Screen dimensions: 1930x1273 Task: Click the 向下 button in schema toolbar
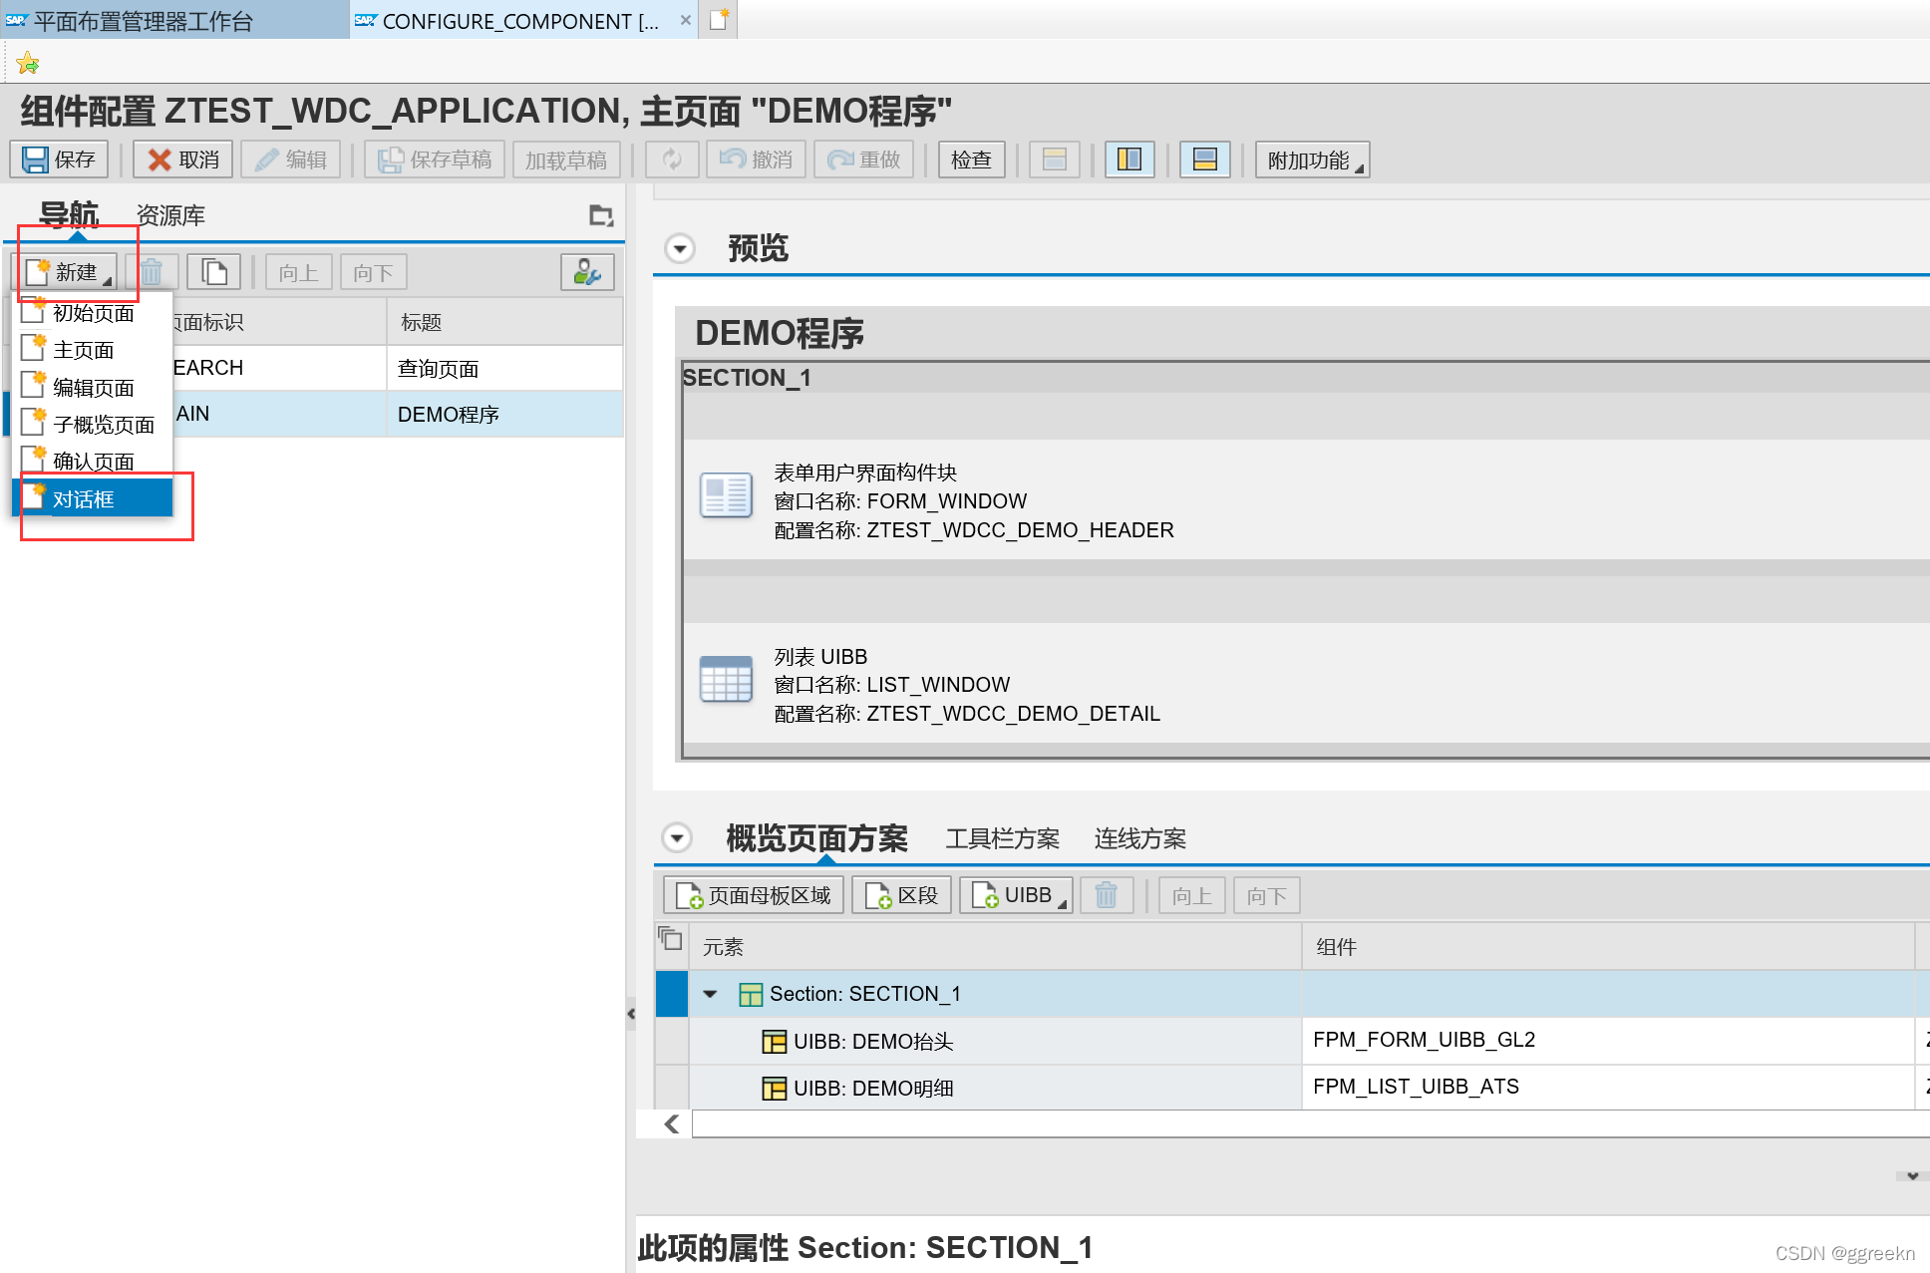(1267, 895)
